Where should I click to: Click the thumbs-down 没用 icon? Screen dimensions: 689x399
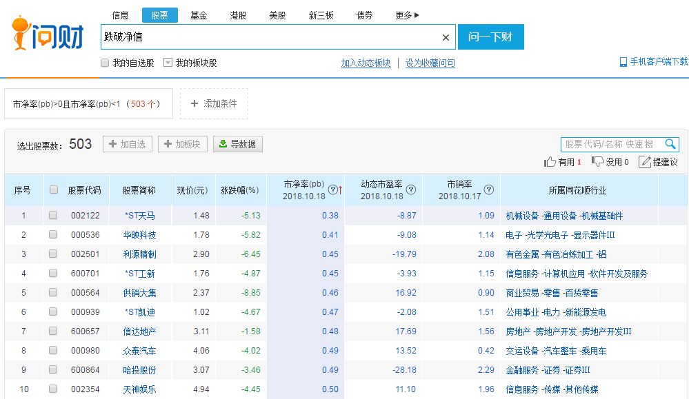pyautogui.click(x=597, y=162)
